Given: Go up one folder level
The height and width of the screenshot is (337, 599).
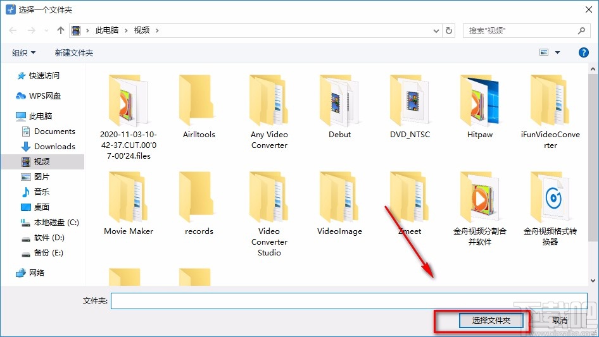Looking at the screenshot, I should point(60,30).
